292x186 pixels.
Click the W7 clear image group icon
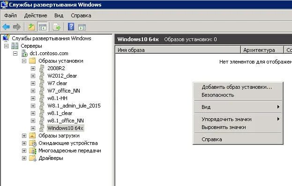(x=42, y=83)
